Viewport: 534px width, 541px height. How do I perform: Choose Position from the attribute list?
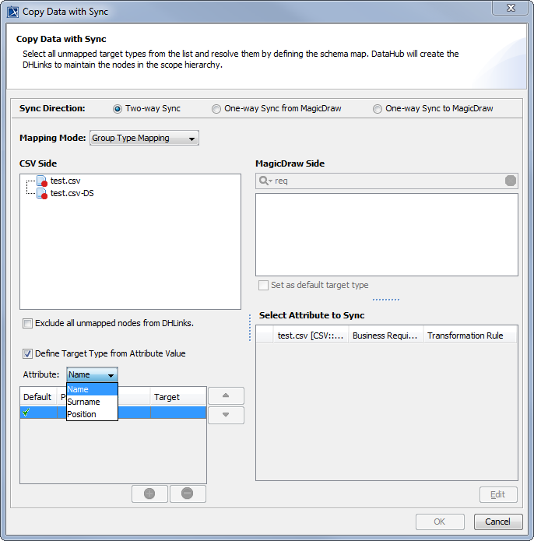tap(92, 414)
